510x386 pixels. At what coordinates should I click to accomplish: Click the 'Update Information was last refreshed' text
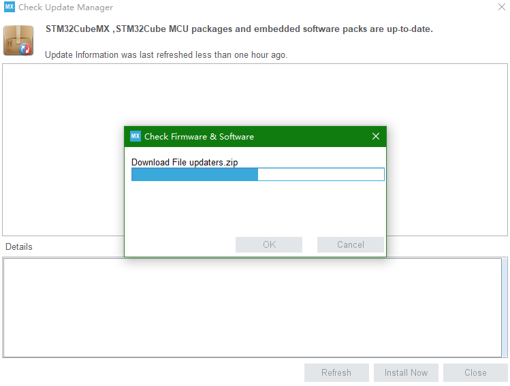166,54
